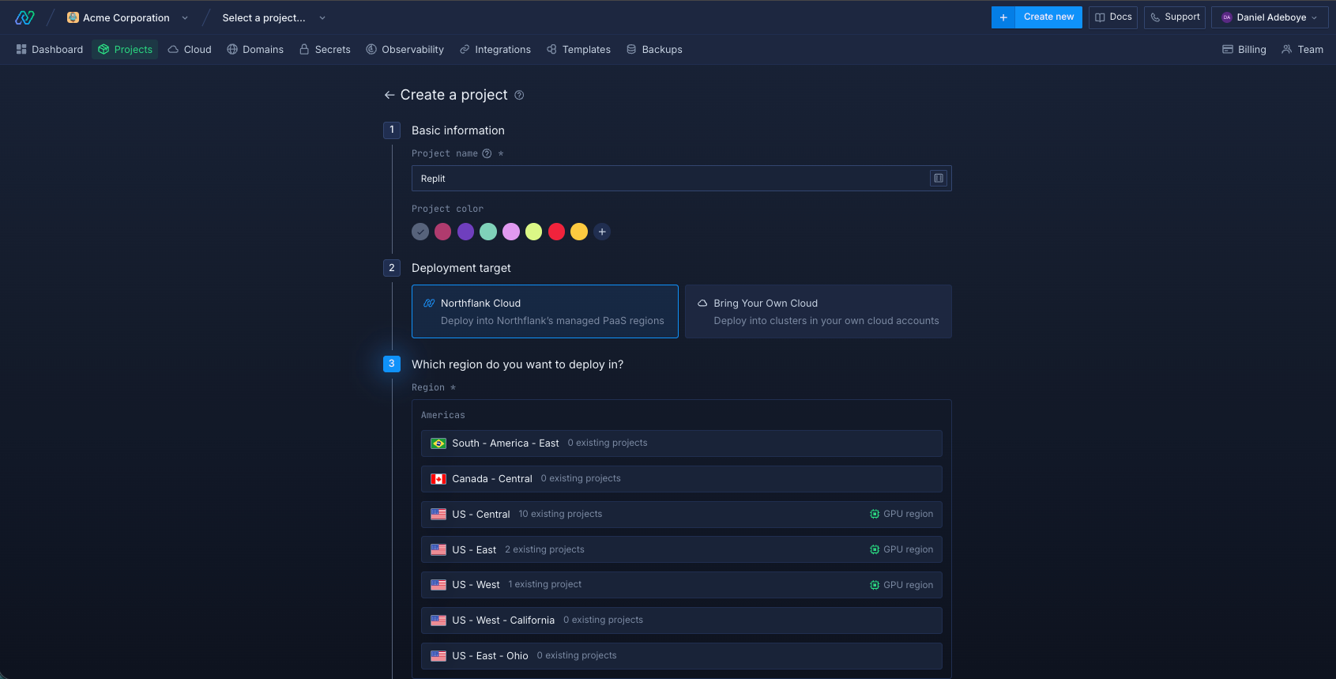The image size is (1336, 679).
Task: Click the icon inside the Project name field
Action: 939,179
